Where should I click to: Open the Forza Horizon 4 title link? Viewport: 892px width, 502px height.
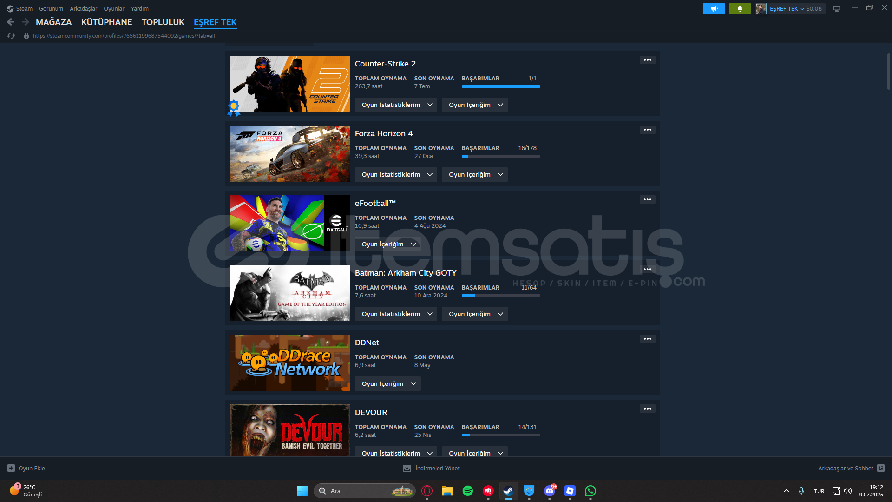pos(384,133)
